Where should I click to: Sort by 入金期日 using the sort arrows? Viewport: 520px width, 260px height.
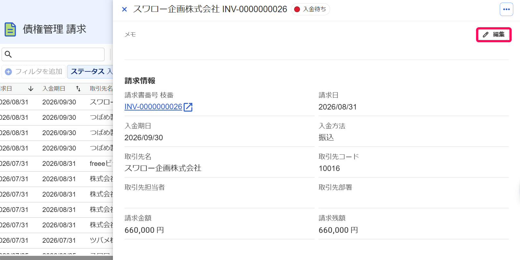78,89
